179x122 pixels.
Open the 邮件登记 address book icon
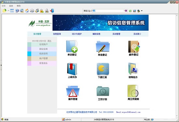134,47
